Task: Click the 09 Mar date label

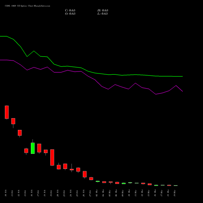Action: [x=123, y=193]
